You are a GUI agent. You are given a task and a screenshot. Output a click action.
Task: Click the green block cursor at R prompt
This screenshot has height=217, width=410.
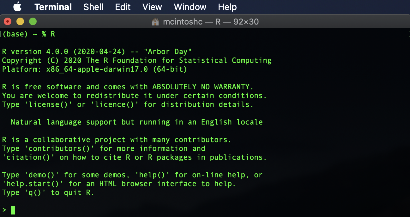pos(13,210)
